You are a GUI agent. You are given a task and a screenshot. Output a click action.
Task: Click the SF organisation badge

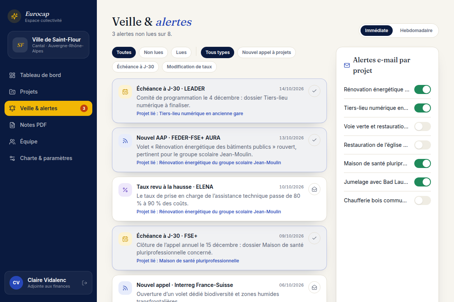pyautogui.click(x=20, y=45)
